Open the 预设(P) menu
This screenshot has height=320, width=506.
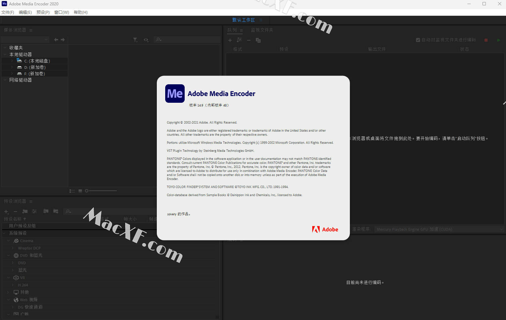(x=43, y=12)
